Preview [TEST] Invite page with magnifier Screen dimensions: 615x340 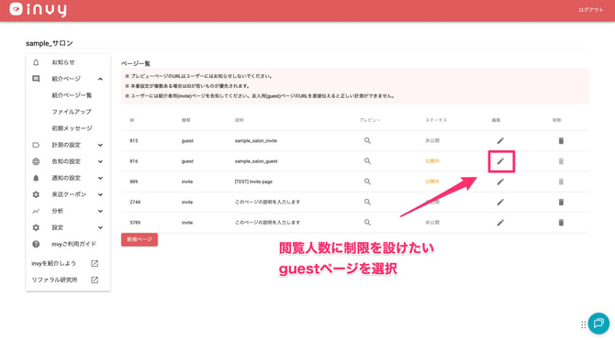point(367,181)
